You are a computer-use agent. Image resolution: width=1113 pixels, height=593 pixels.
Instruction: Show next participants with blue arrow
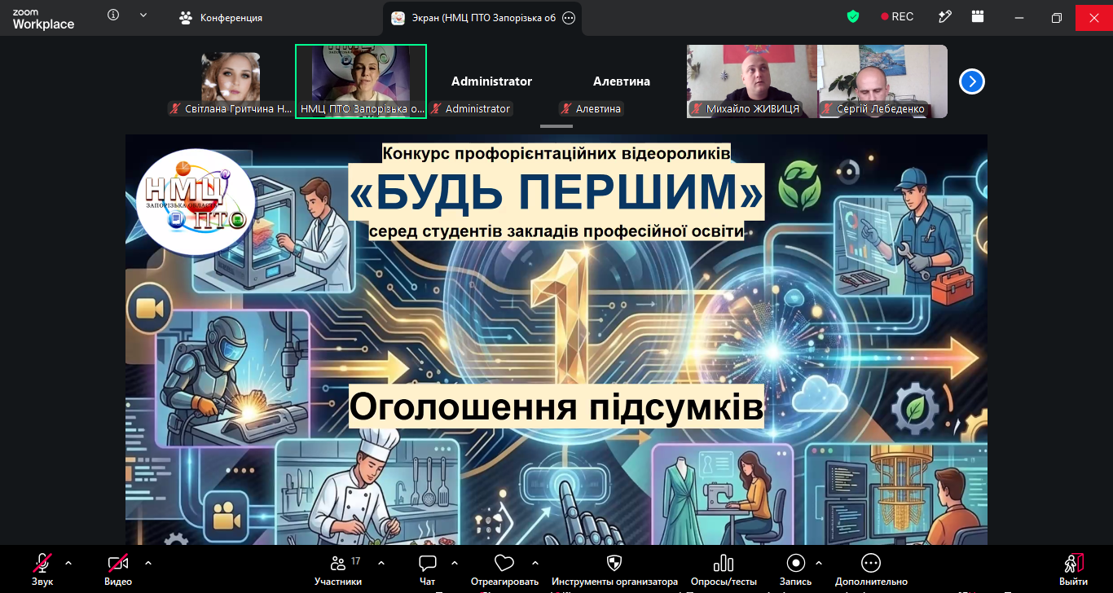[x=972, y=81]
